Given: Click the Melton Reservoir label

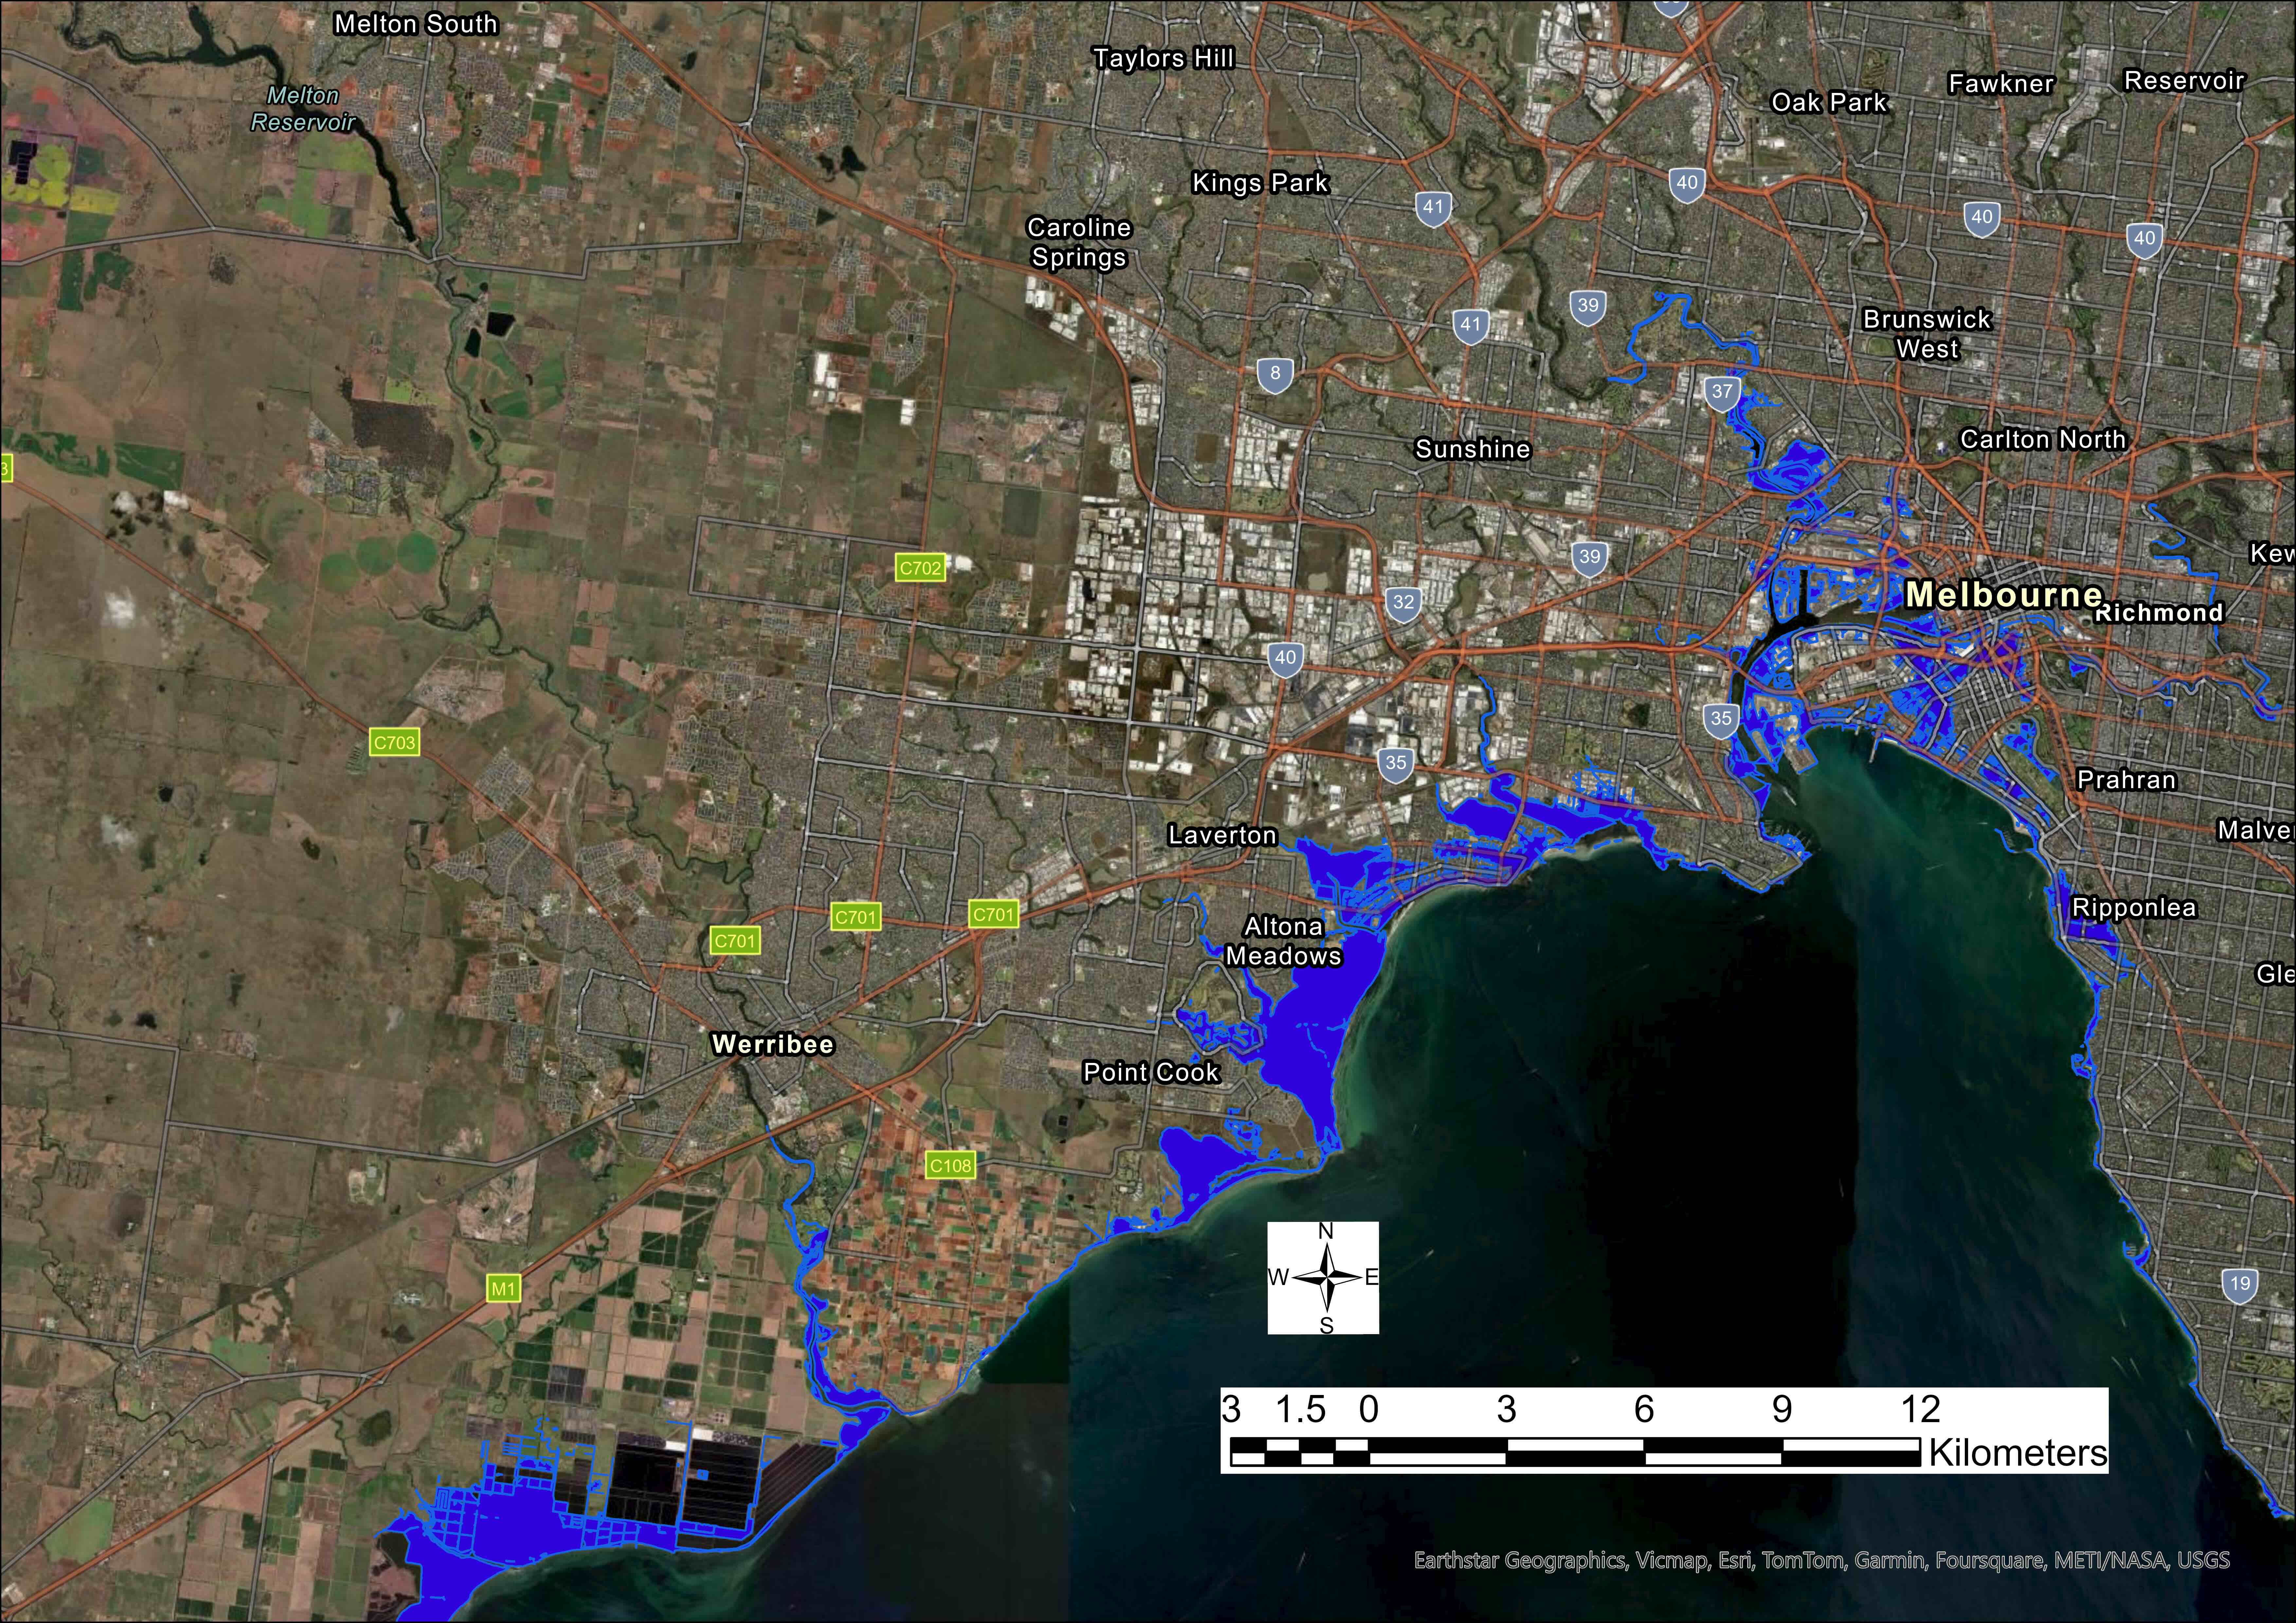Looking at the screenshot, I should 303,109.
